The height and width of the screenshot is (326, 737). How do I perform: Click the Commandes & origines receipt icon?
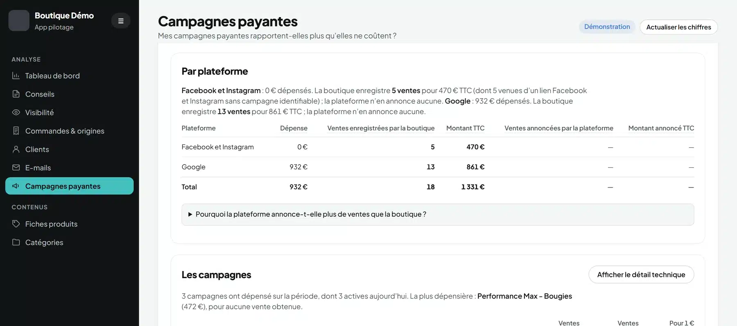point(16,131)
